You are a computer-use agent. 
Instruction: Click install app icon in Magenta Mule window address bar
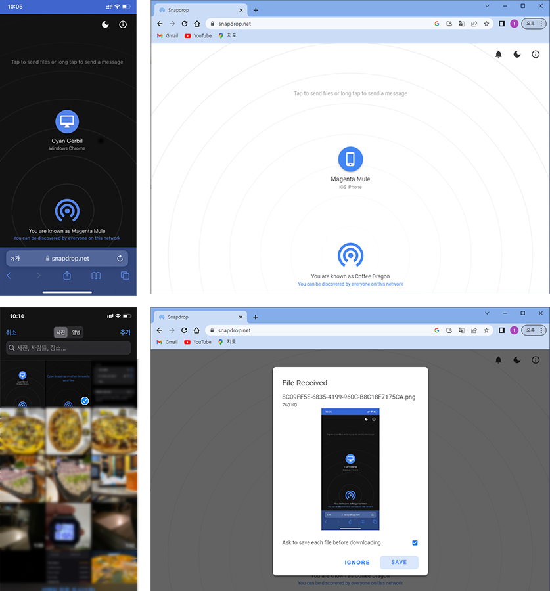click(x=449, y=24)
